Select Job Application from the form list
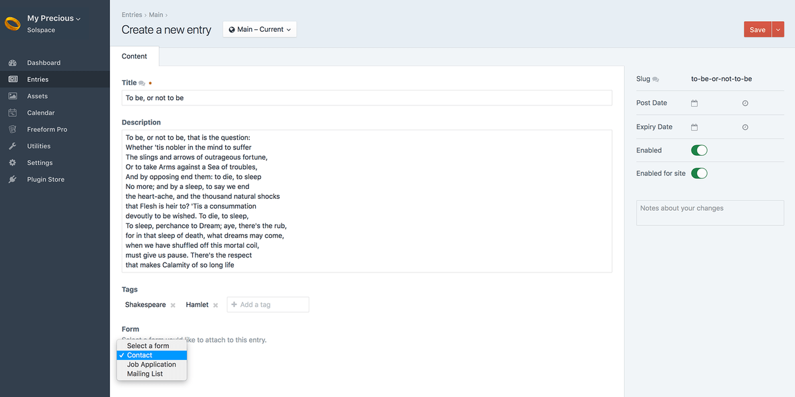The height and width of the screenshot is (397, 795). coord(152,365)
